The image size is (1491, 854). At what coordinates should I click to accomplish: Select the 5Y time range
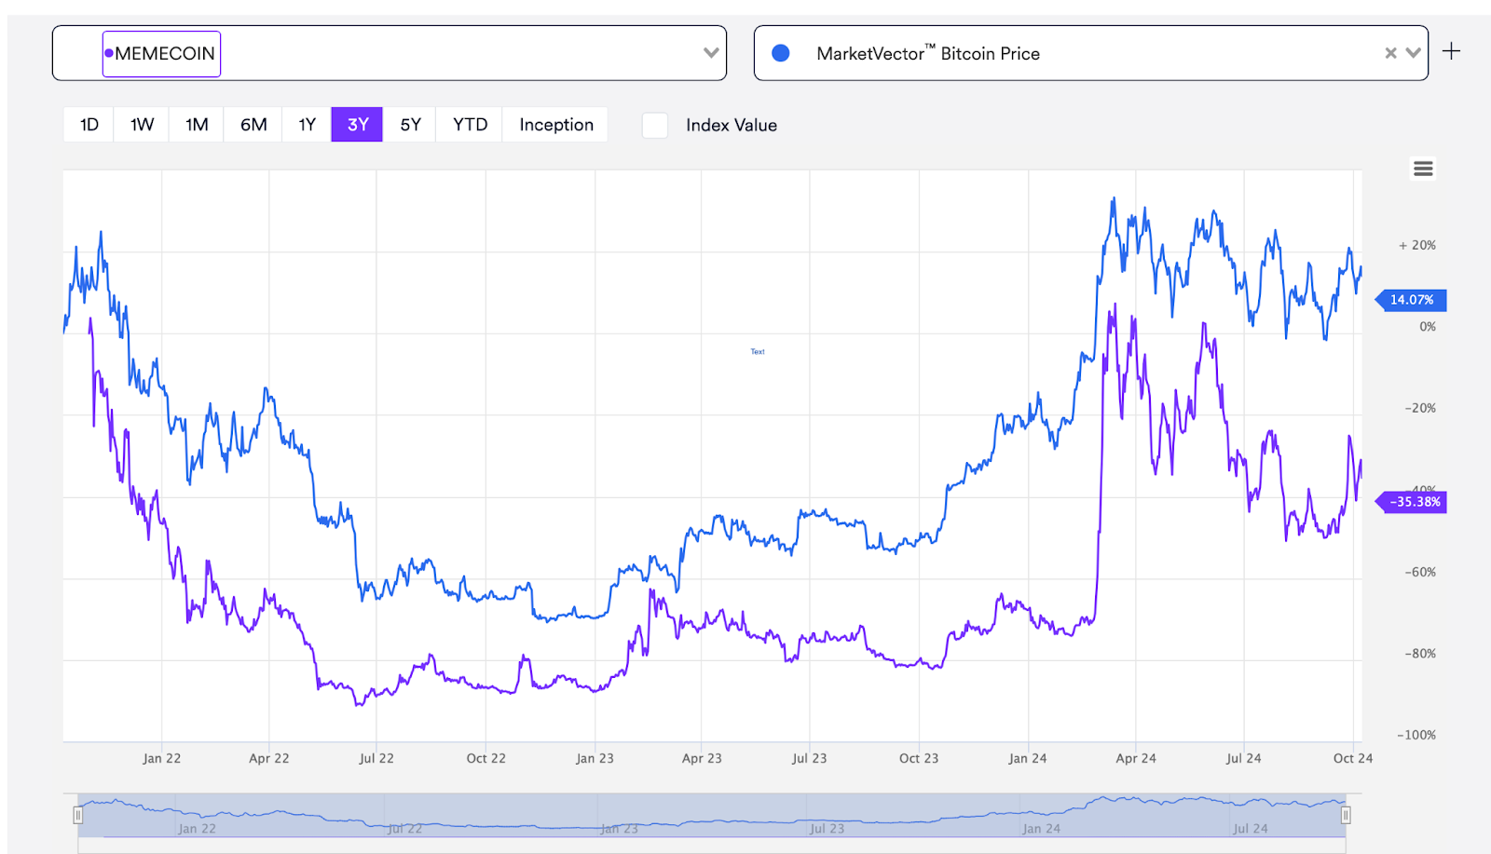[411, 125]
